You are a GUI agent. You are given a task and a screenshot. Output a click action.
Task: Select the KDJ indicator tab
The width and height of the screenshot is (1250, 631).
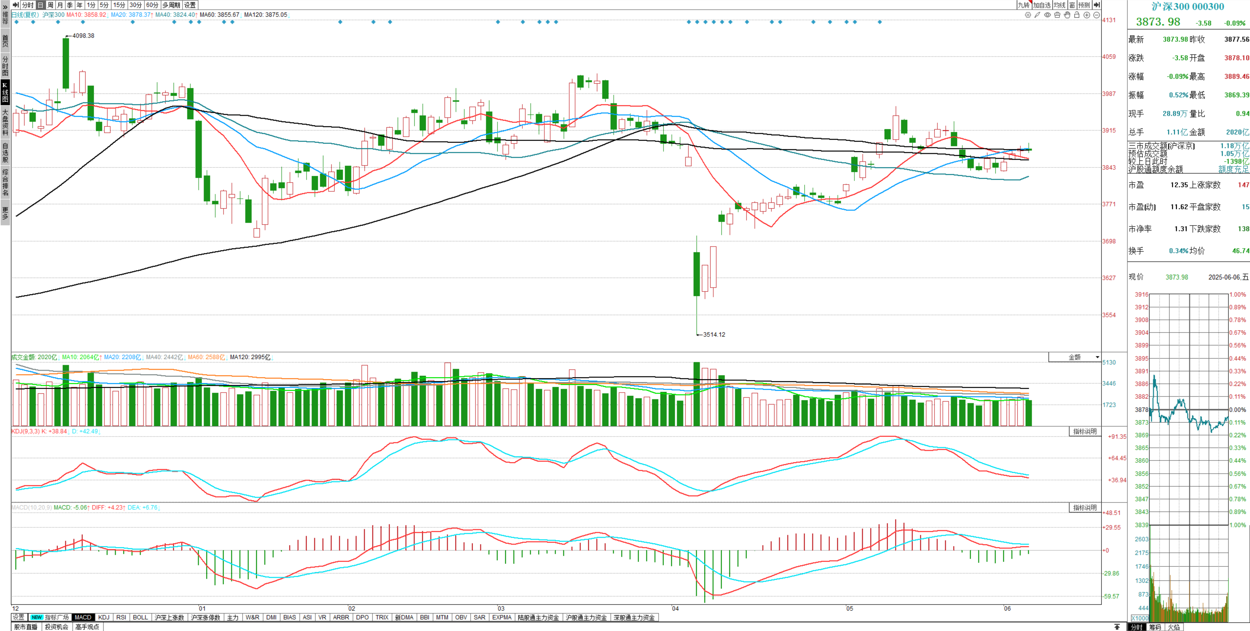pos(104,617)
